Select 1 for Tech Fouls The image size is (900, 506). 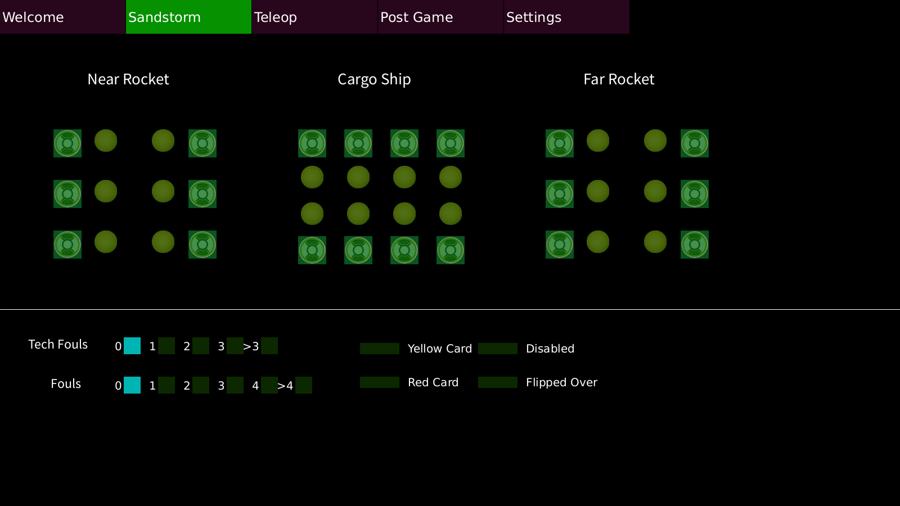pyautogui.click(x=166, y=346)
